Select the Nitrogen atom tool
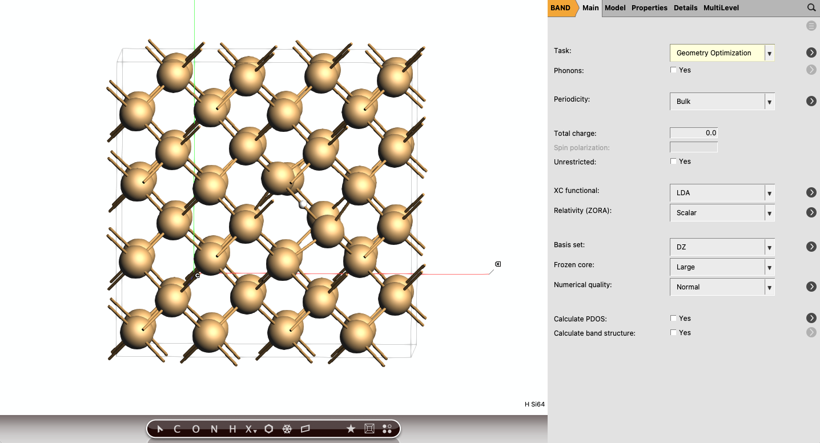This screenshot has width=820, height=443. coord(214,429)
